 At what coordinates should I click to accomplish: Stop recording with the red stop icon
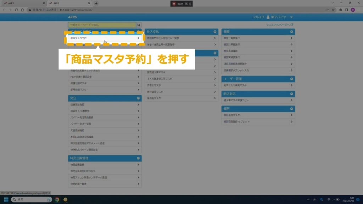[174, 3]
